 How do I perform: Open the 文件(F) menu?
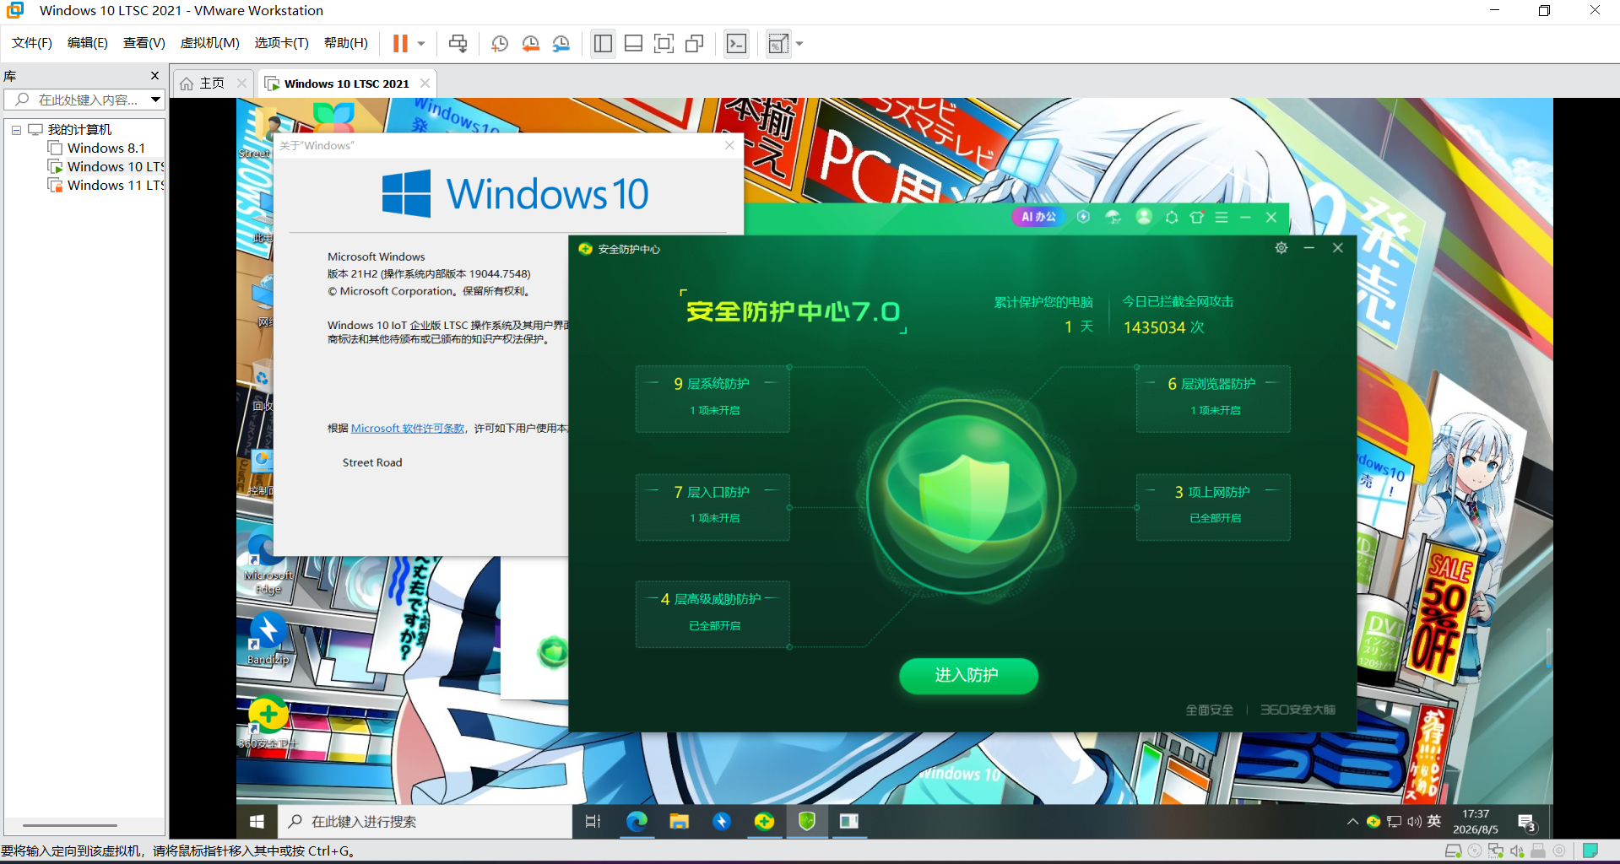[32, 43]
